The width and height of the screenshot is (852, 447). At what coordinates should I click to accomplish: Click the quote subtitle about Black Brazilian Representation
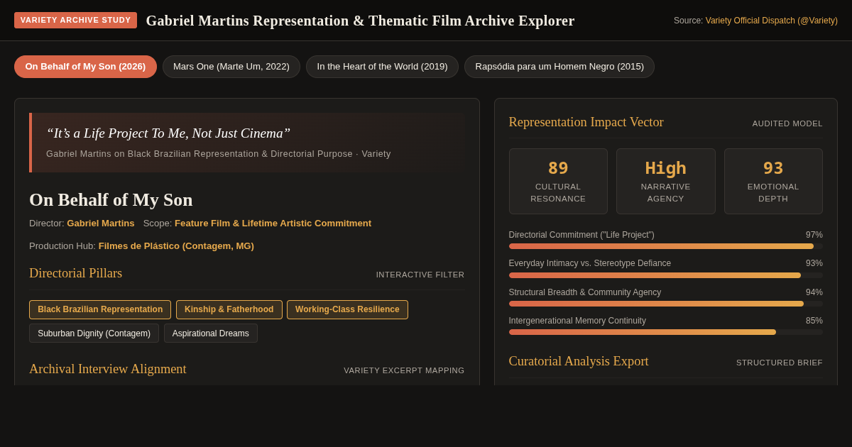(x=219, y=154)
